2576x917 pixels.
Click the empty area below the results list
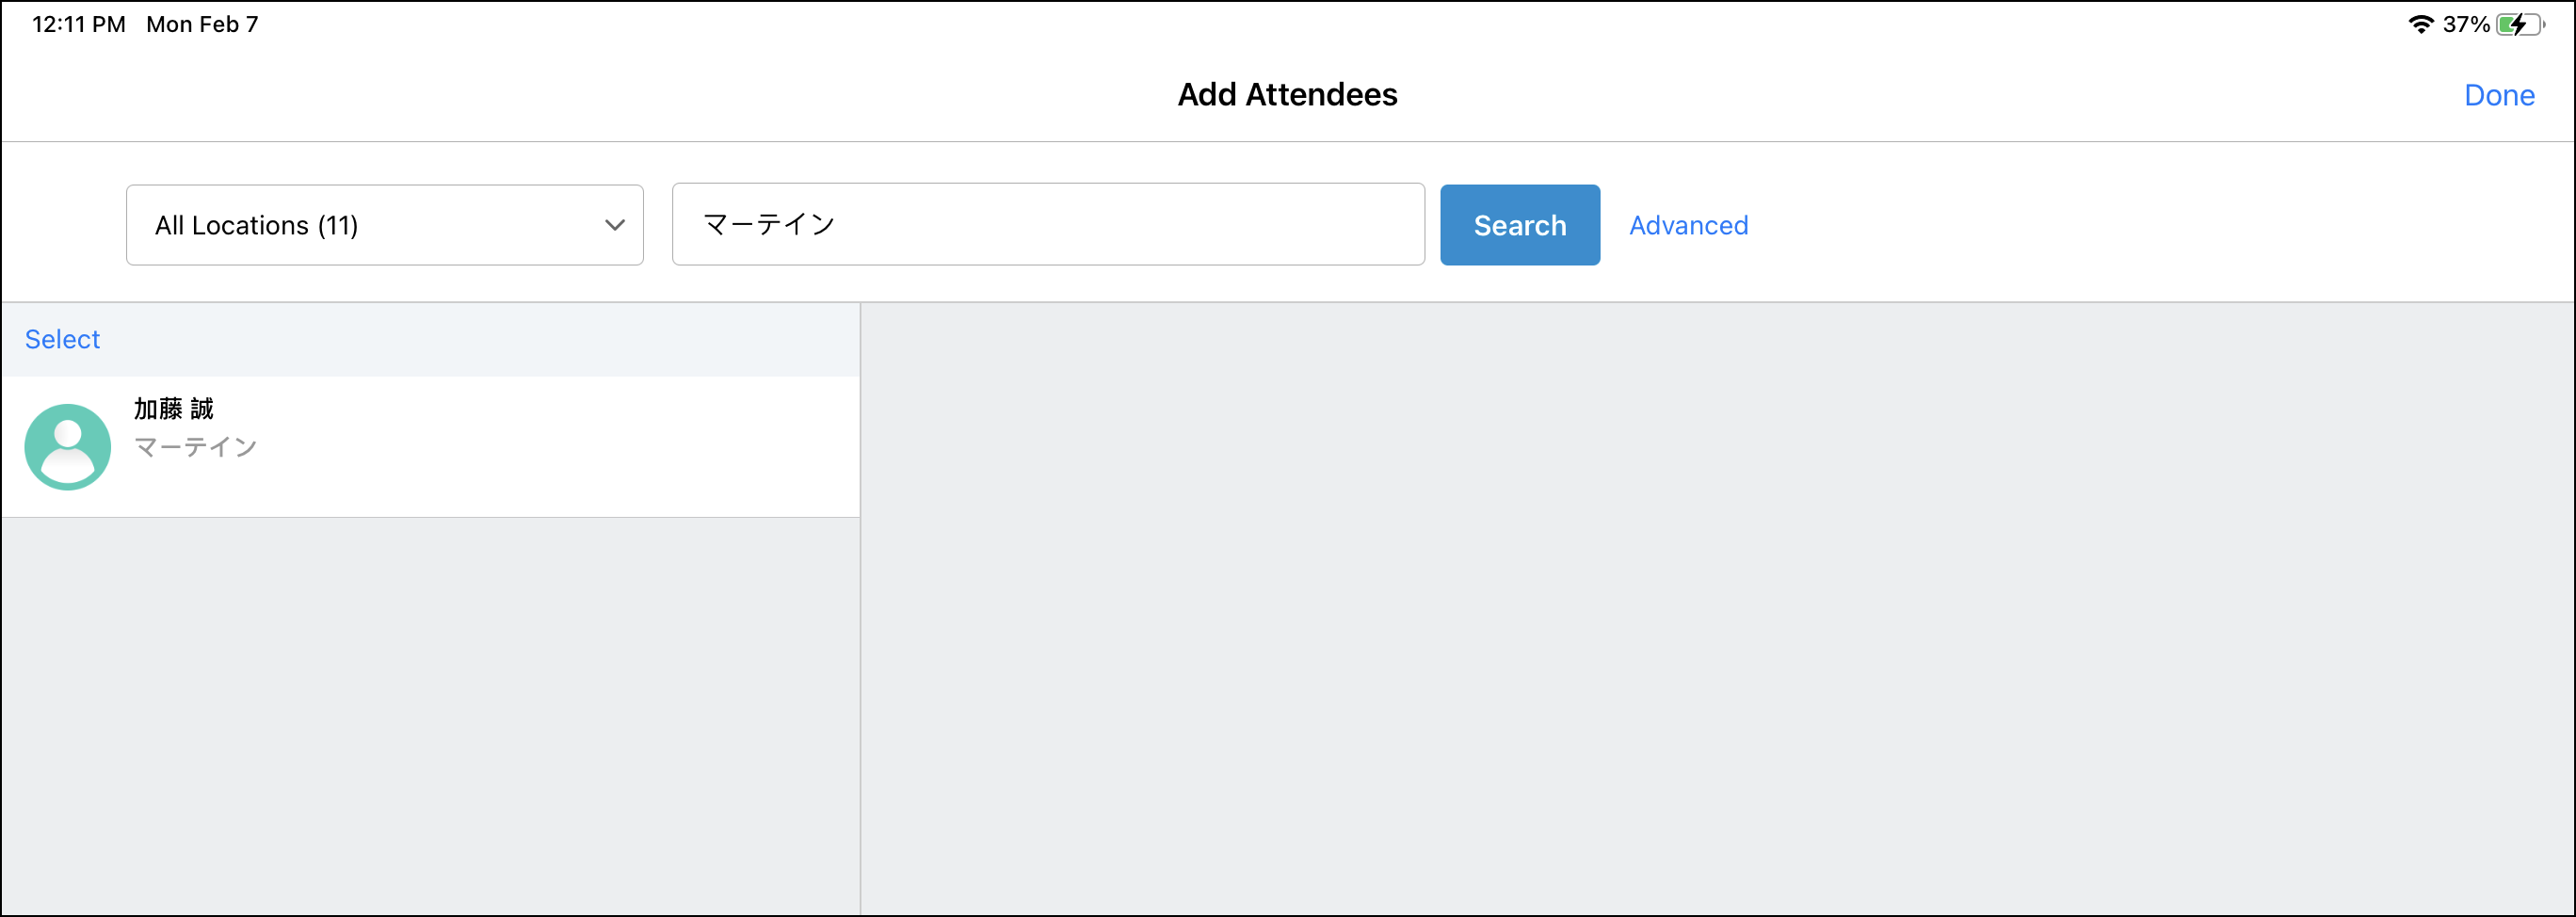[430, 715]
